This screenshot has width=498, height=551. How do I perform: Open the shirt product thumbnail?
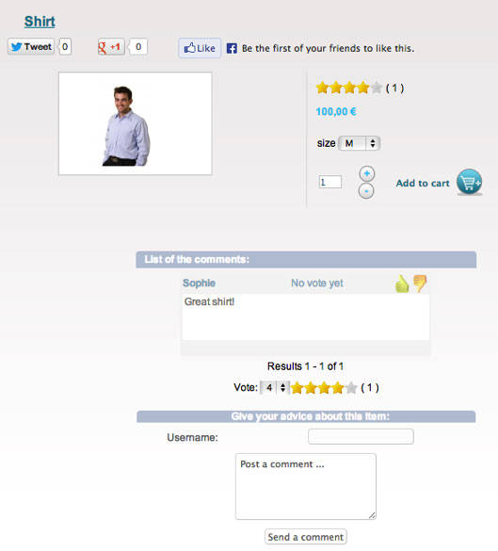tap(136, 123)
